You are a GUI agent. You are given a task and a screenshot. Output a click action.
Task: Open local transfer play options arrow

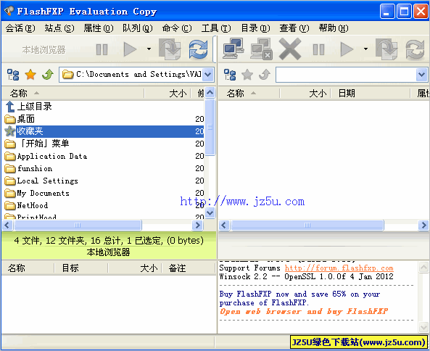point(149,49)
